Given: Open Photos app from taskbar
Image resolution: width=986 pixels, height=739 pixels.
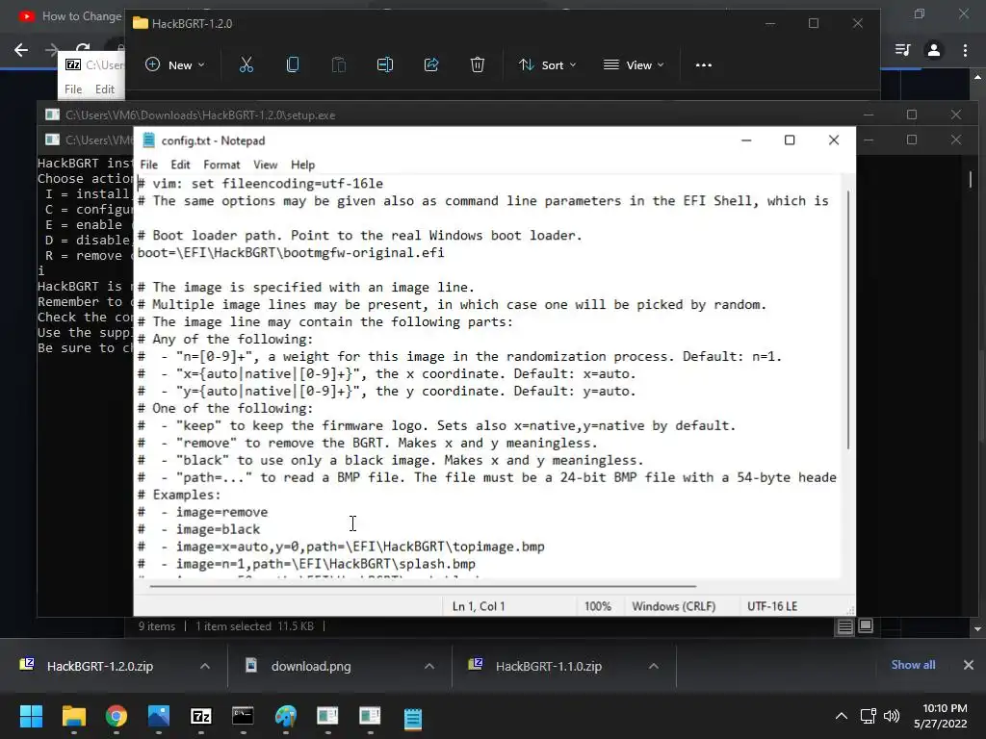Looking at the screenshot, I should click(159, 716).
